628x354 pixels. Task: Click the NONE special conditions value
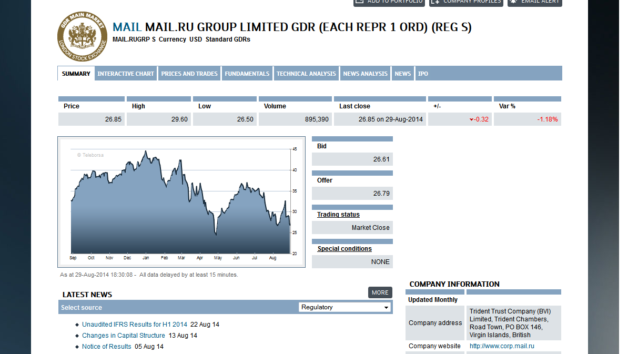click(x=380, y=262)
